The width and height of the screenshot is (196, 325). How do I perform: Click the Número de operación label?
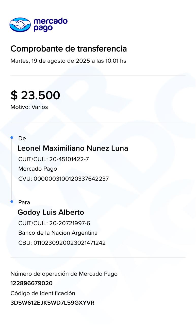point(64,274)
